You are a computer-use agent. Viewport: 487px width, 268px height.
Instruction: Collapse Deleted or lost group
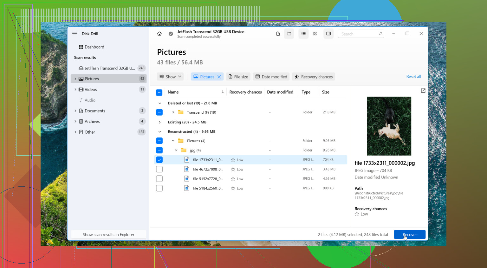[x=160, y=103]
